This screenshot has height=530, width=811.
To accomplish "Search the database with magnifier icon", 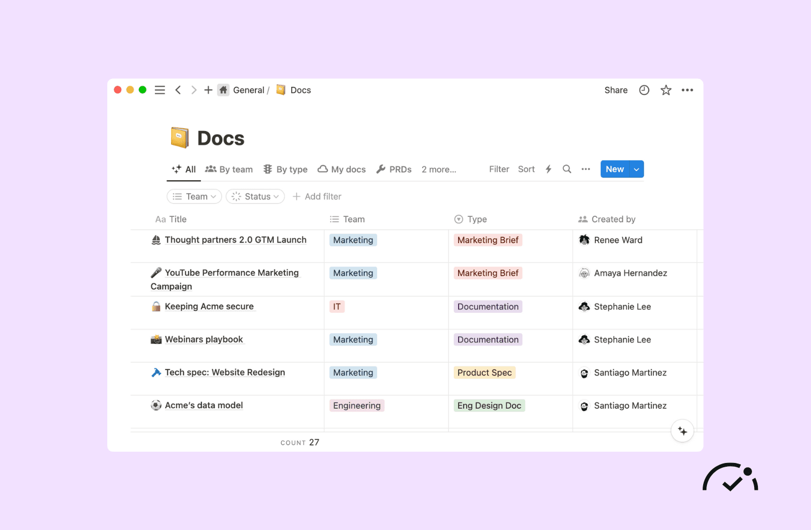I will [x=566, y=169].
